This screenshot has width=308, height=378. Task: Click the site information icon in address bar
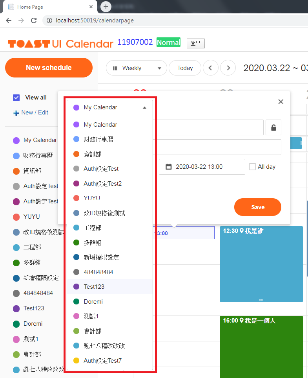49,20
